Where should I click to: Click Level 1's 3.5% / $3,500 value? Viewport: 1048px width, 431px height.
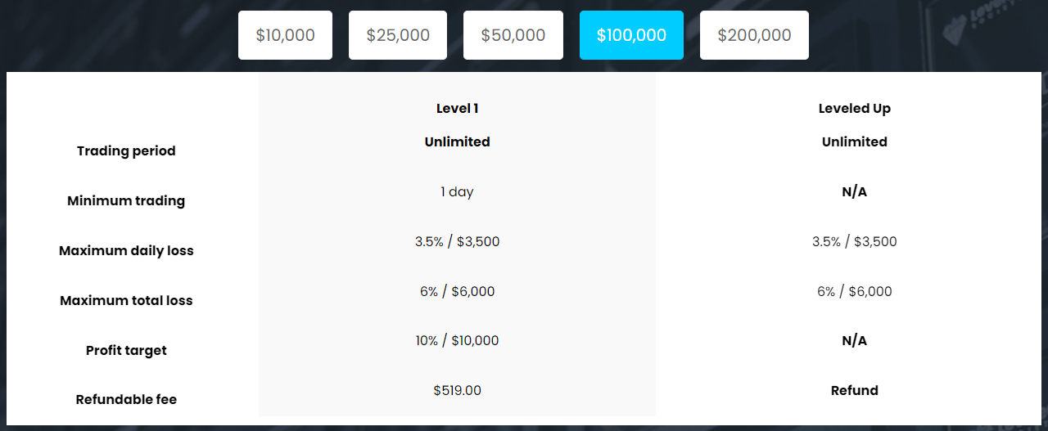pyautogui.click(x=457, y=242)
